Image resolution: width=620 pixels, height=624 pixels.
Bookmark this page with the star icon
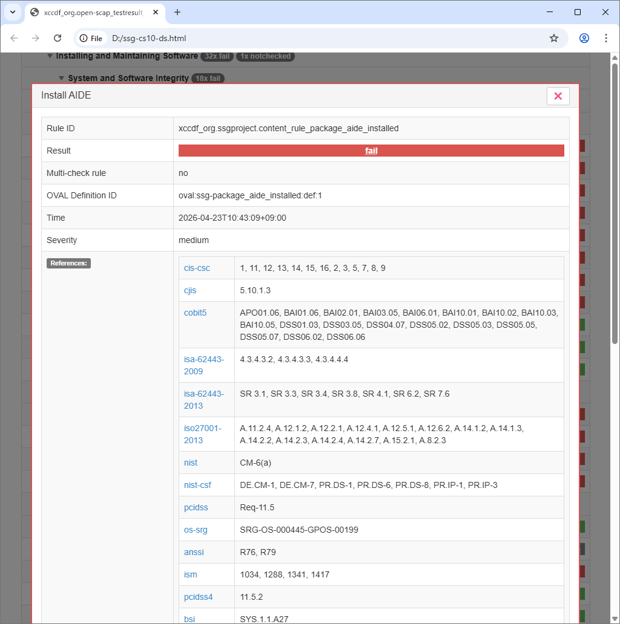[x=553, y=38]
